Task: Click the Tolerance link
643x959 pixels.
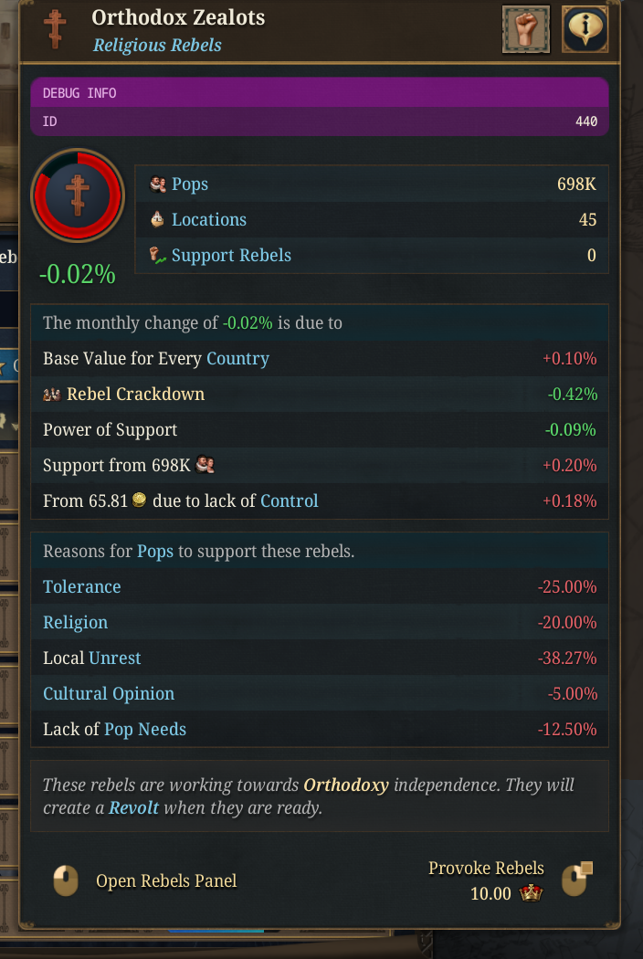Action: (82, 587)
